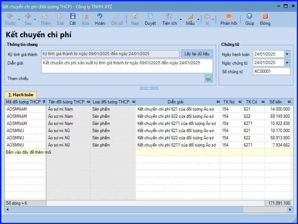Expand the Tiện ích dropdown arrow
This screenshot has width=298, height=224.
coord(181,20)
